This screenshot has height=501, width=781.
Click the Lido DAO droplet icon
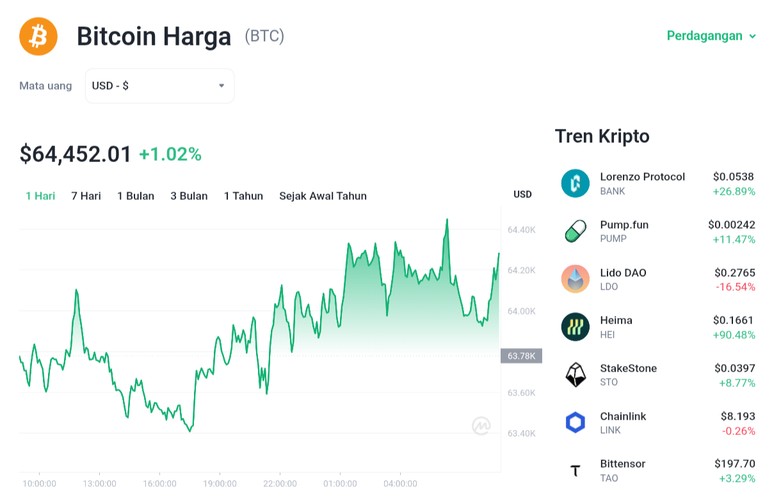pos(575,279)
